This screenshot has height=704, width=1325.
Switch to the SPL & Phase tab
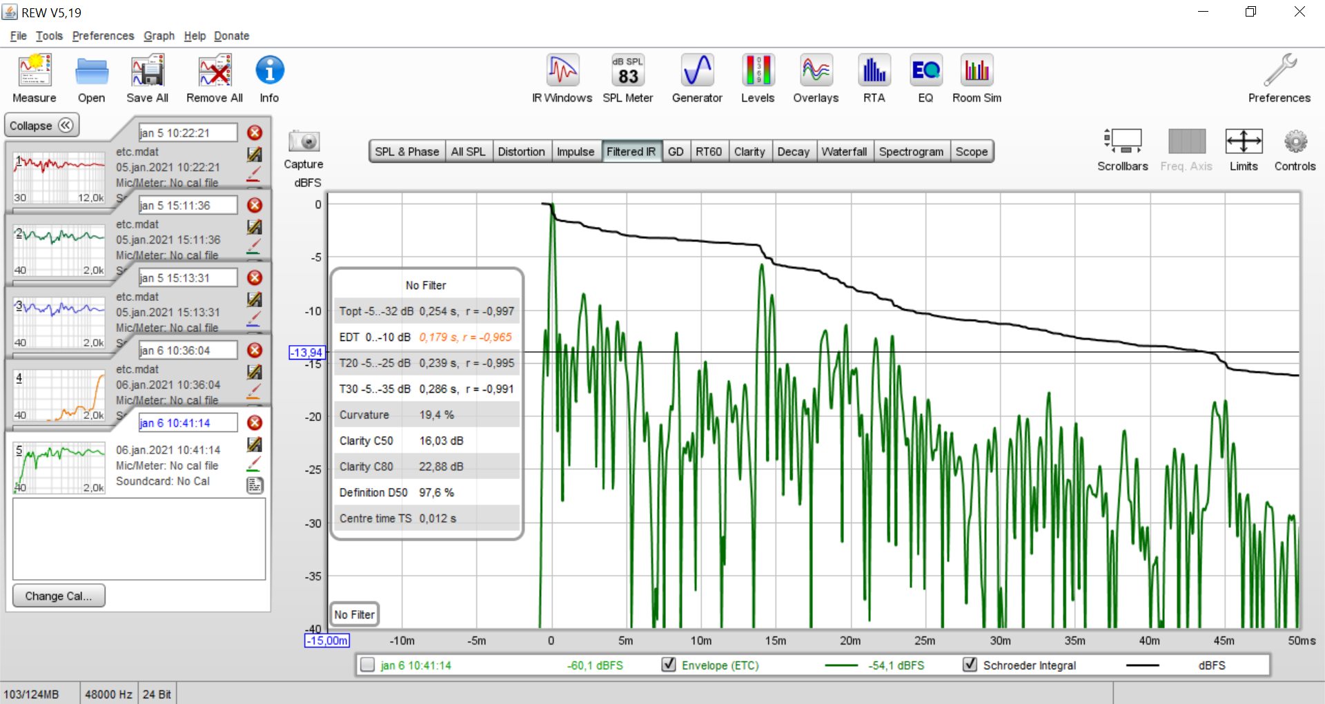pos(407,152)
